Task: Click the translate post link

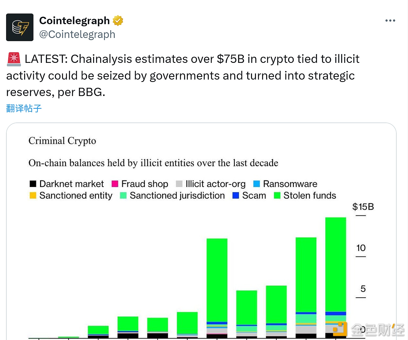Action: tap(24, 108)
